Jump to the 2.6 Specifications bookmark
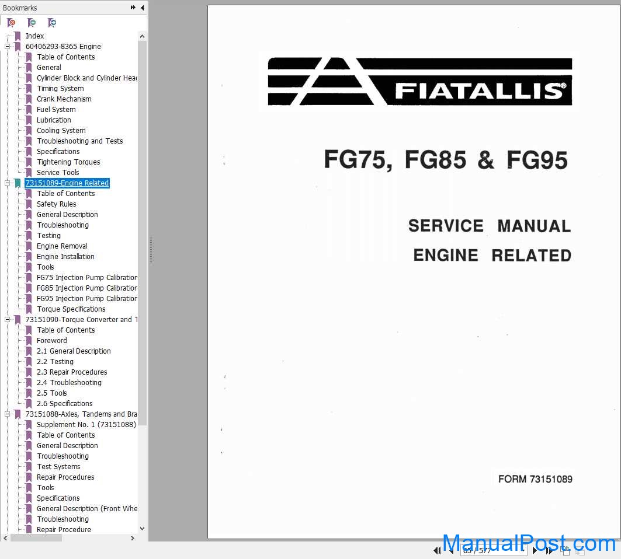The width and height of the screenshot is (621, 559). click(65, 404)
